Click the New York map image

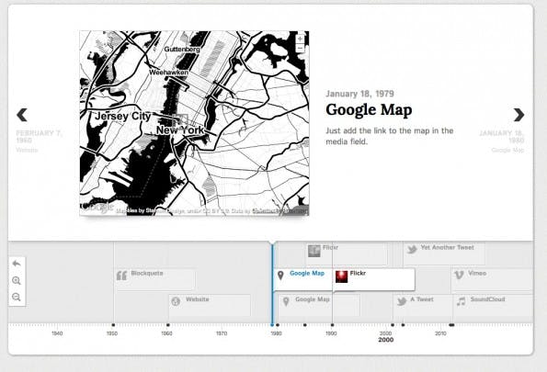tap(194, 123)
